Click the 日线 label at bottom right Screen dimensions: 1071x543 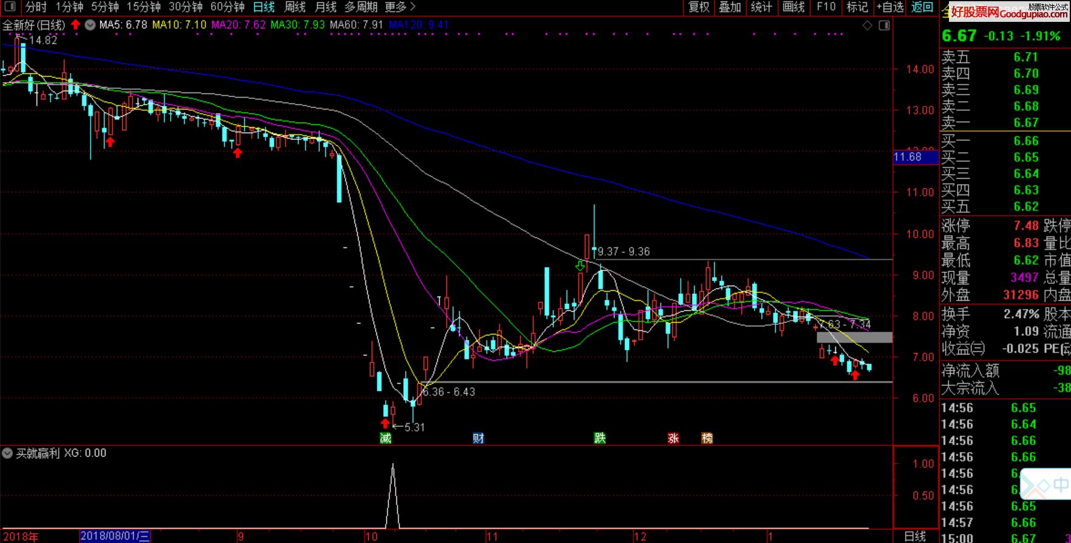(915, 536)
